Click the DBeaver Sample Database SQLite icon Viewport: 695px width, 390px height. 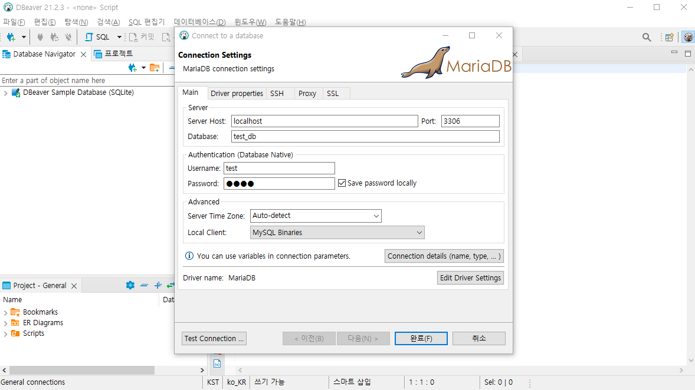point(16,92)
